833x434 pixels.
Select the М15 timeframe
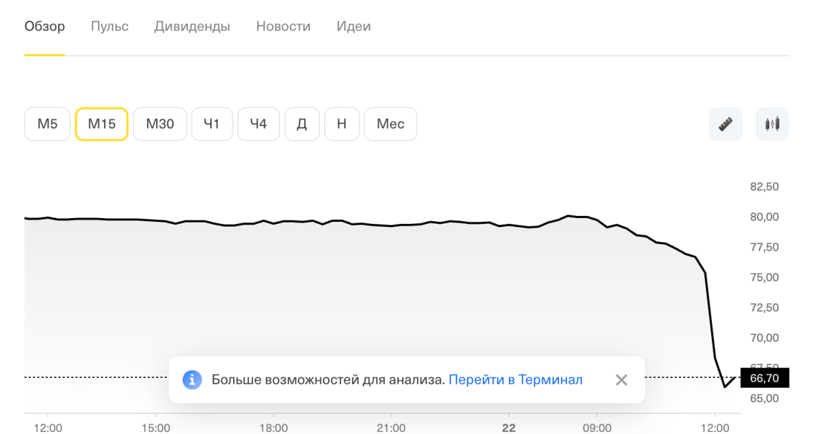click(x=102, y=124)
